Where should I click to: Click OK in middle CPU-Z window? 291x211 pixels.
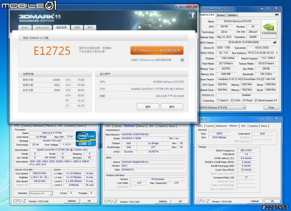tap(181, 201)
